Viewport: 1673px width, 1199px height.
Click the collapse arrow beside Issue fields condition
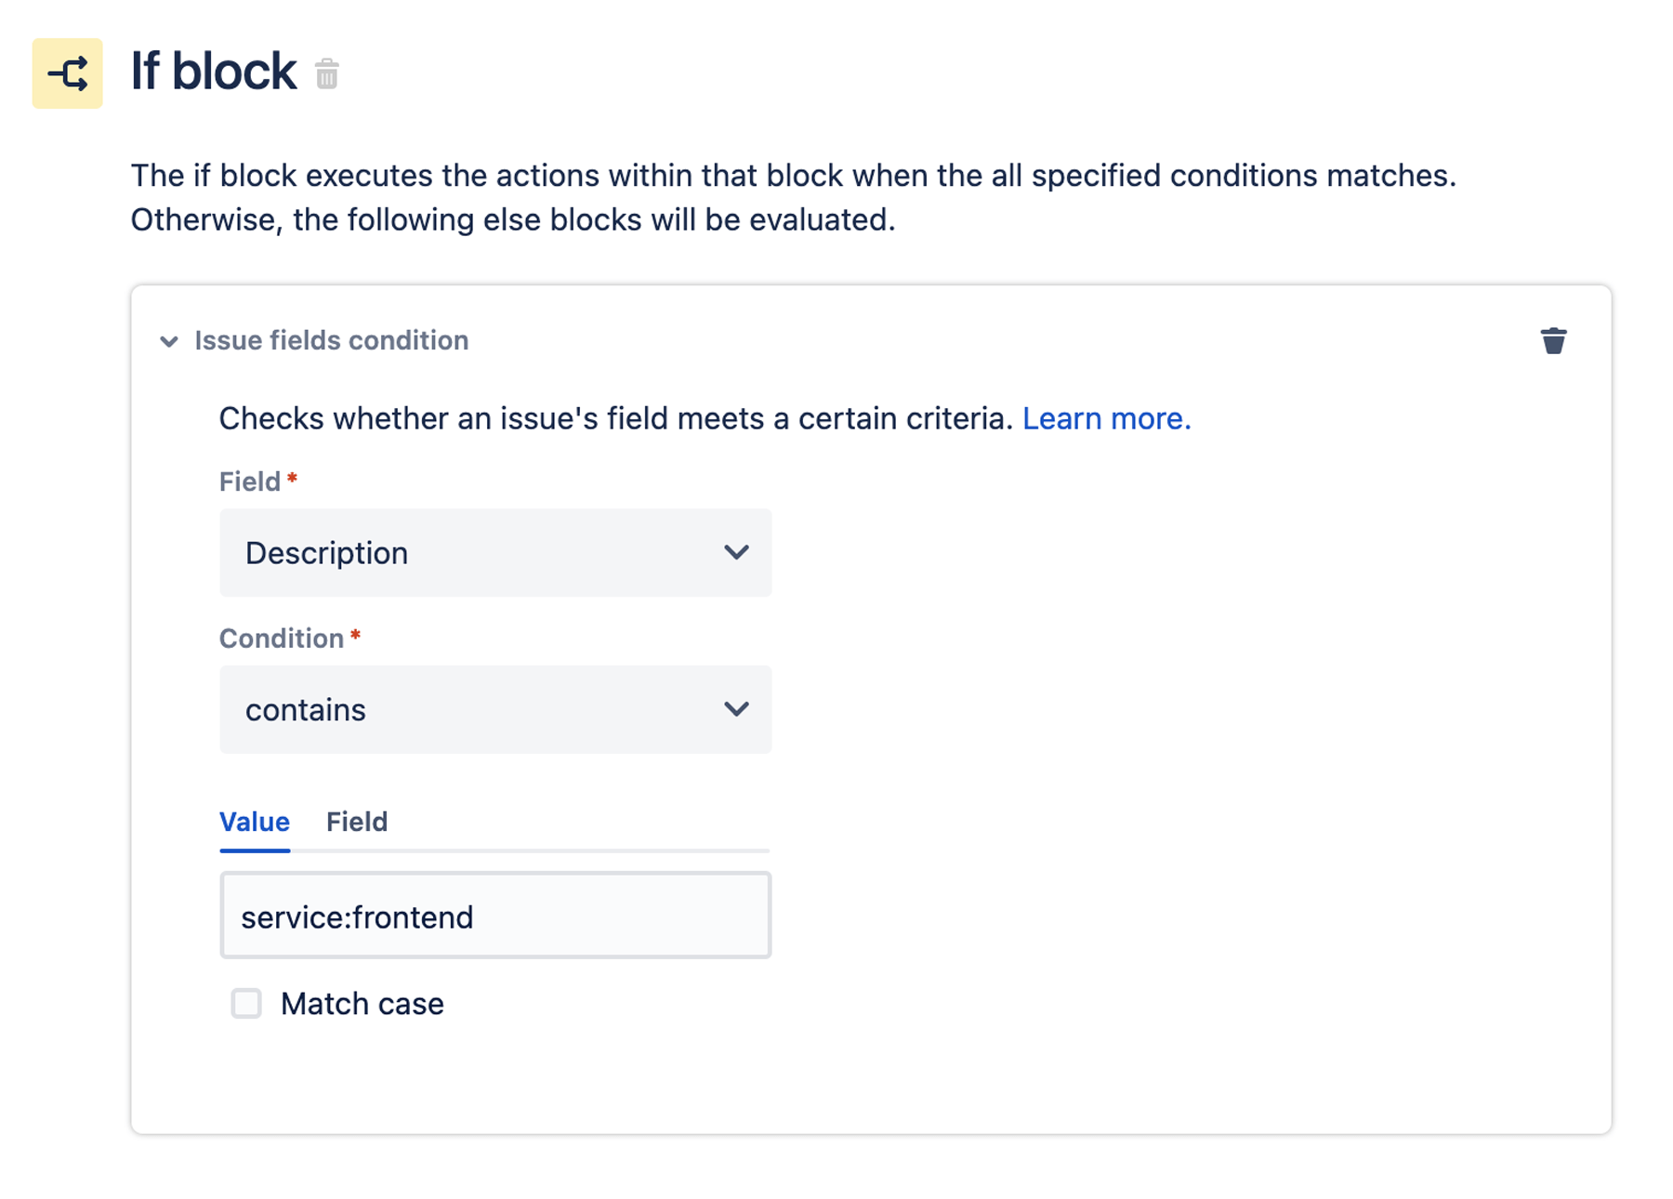pos(168,341)
